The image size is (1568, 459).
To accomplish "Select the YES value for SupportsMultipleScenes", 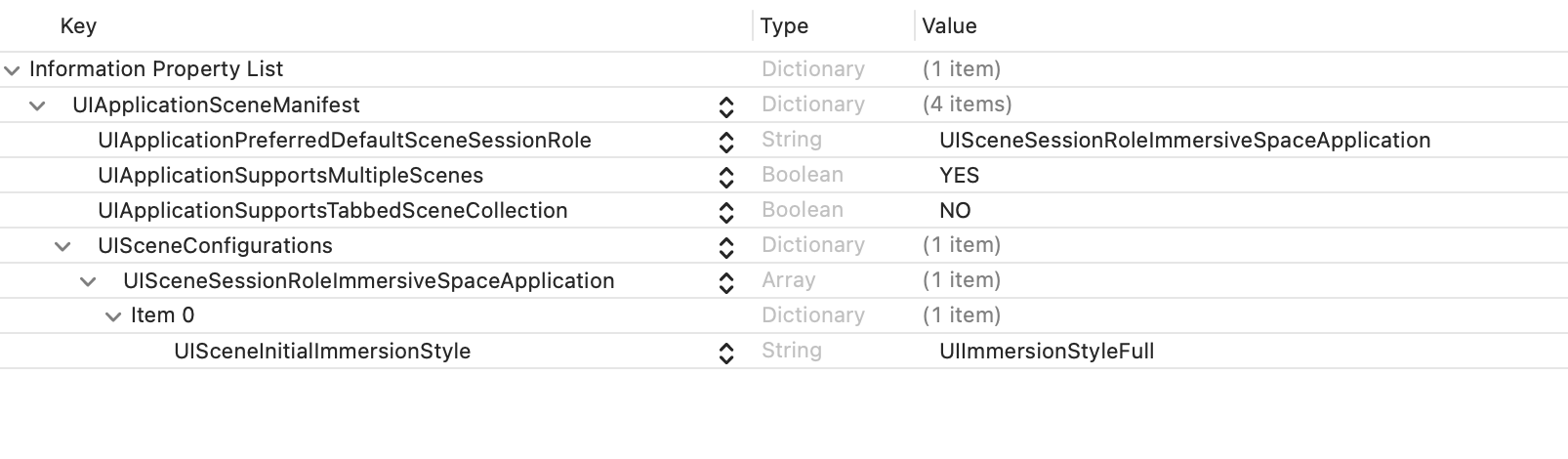I will click(x=959, y=176).
